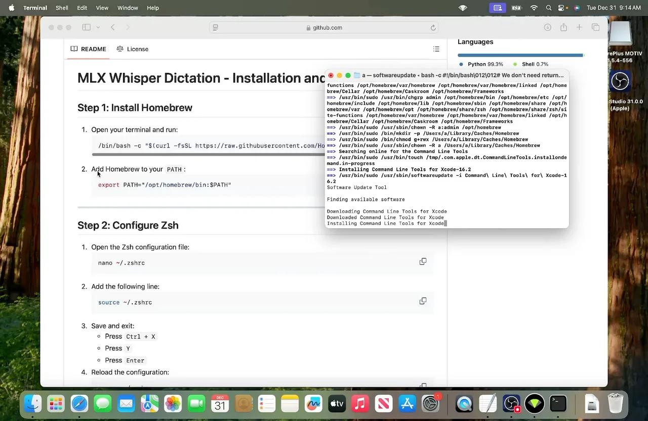Open QuickTime Player from the Dock
The image size is (648, 421).
(x=464, y=403)
